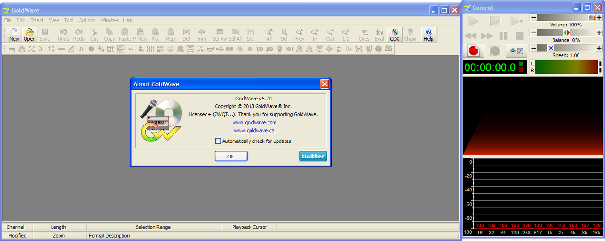Click the green Play button in Control
605x241 pixels.
(x=474, y=21)
